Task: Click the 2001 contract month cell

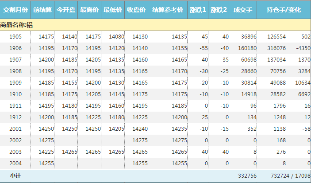Action: tap(15, 128)
